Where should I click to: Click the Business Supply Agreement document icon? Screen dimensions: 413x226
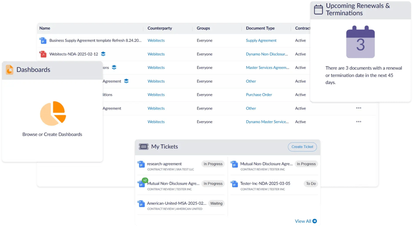[43, 41]
